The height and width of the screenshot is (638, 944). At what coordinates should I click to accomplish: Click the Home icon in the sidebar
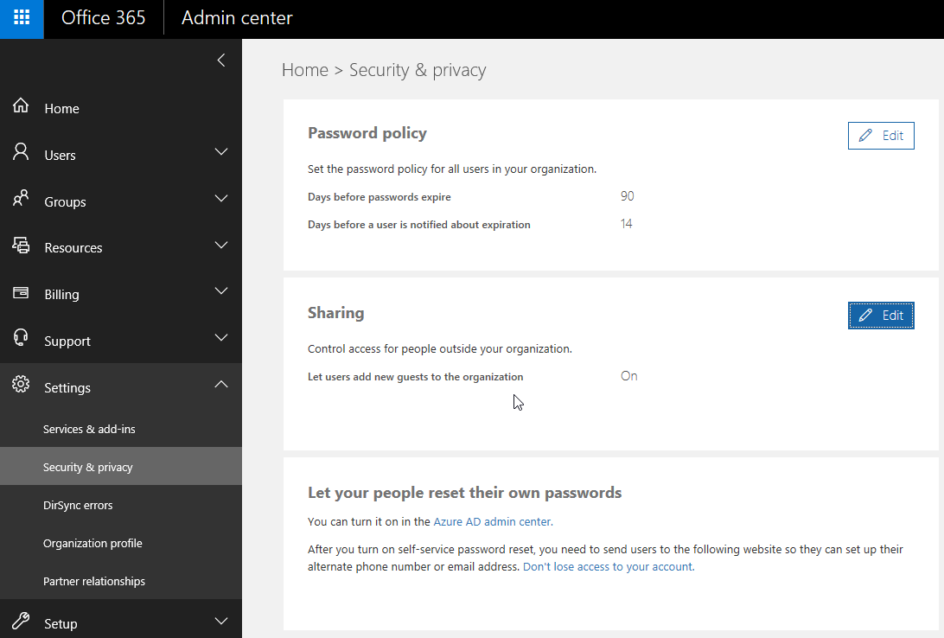click(x=21, y=107)
